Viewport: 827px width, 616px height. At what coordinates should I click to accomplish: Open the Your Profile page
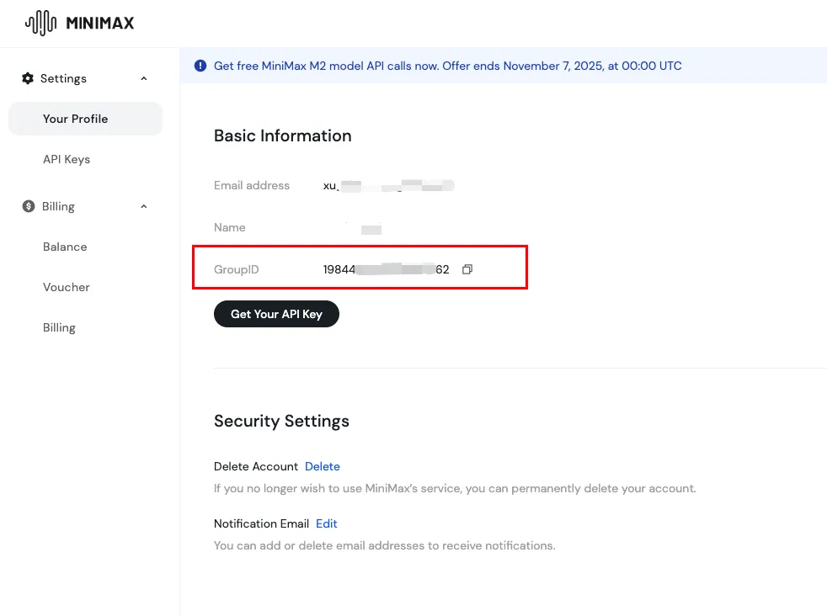pos(76,119)
